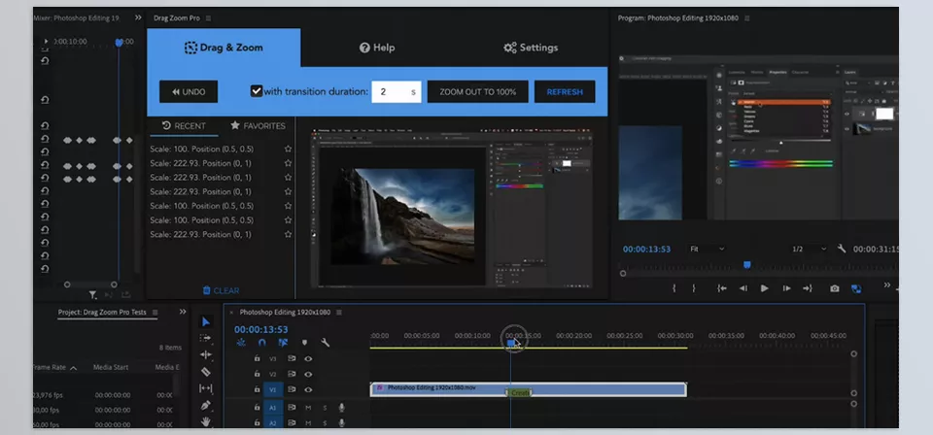
Task: Toggle the Snap magnet in timeline
Action: pos(261,343)
